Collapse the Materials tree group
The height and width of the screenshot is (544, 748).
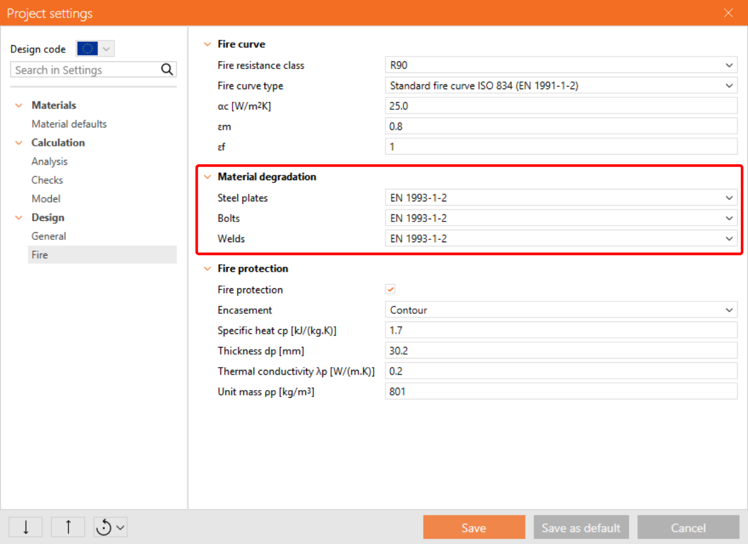coord(19,106)
